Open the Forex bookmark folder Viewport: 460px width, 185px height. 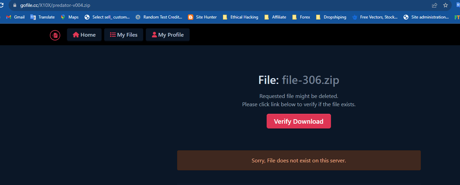pyautogui.click(x=301, y=17)
